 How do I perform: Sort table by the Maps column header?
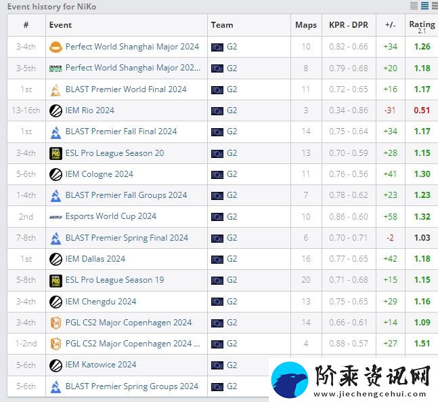(x=306, y=25)
